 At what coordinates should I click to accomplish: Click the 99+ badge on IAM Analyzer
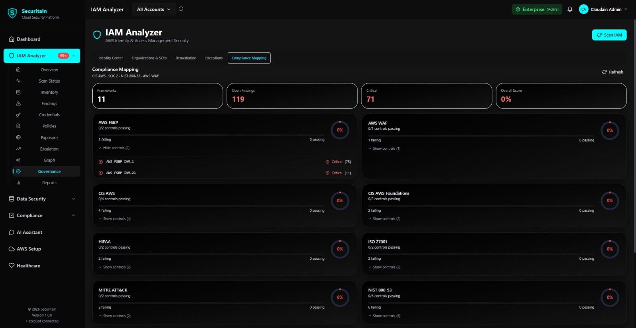[63, 56]
